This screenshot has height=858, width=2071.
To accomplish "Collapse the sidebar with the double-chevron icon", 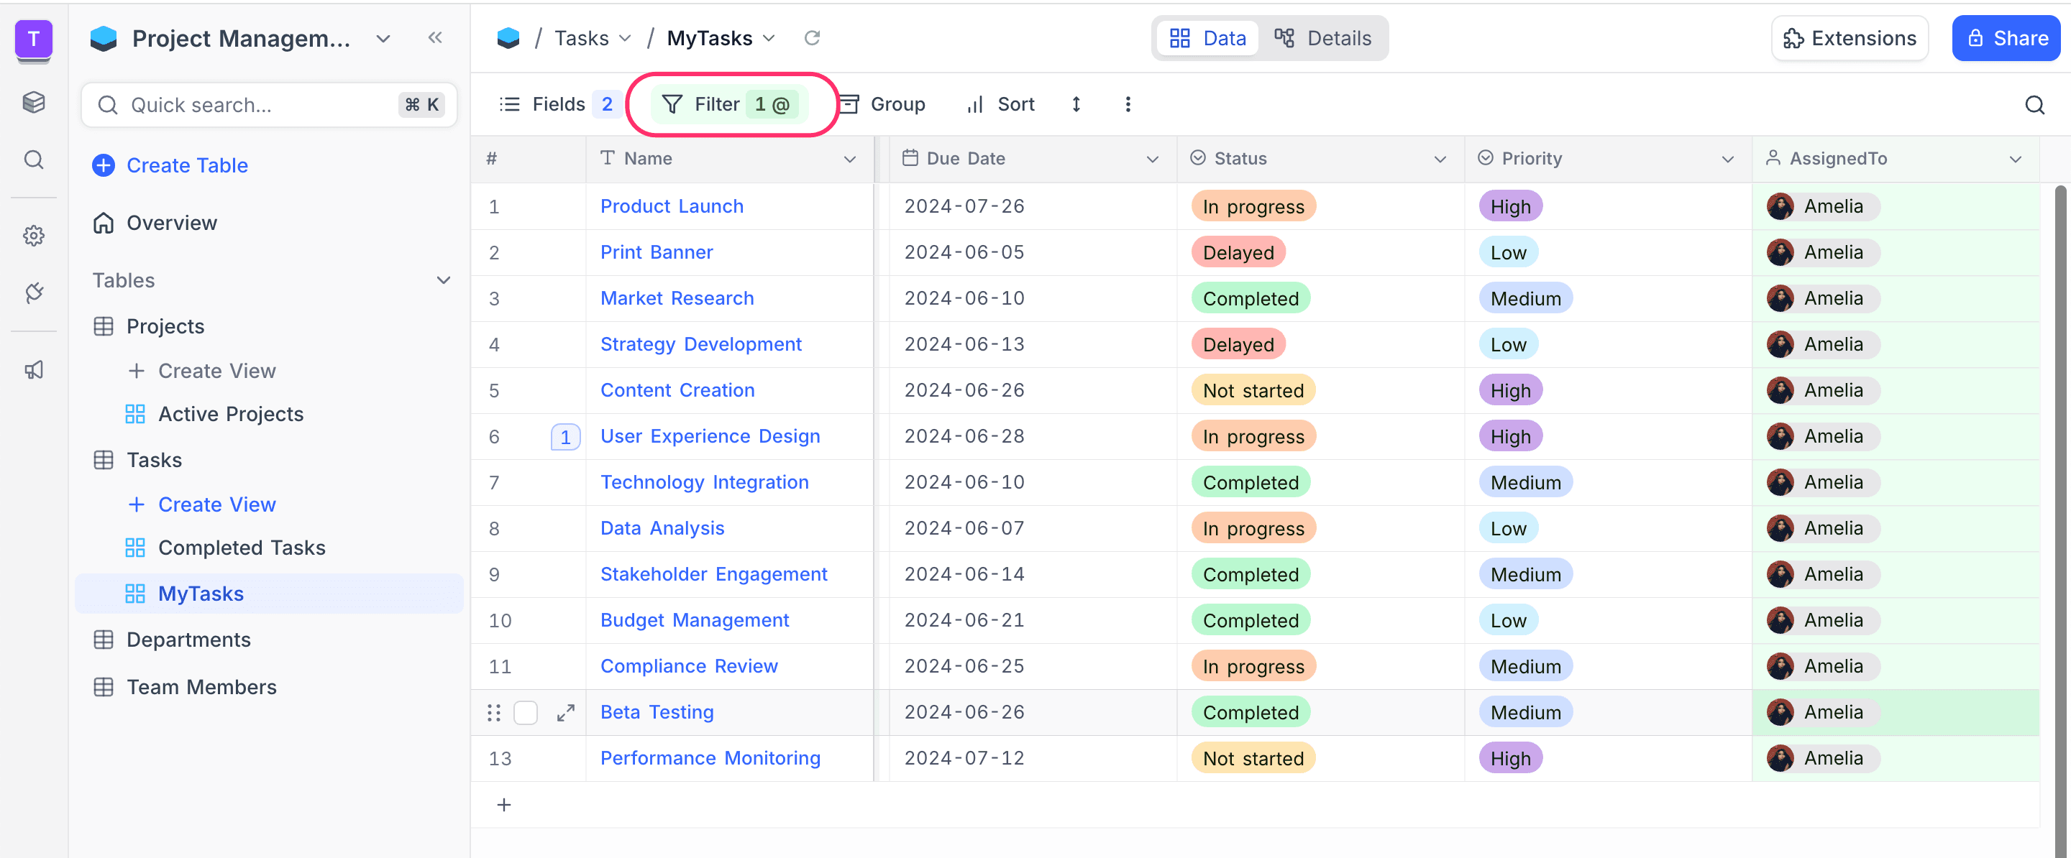I will 435,37.
